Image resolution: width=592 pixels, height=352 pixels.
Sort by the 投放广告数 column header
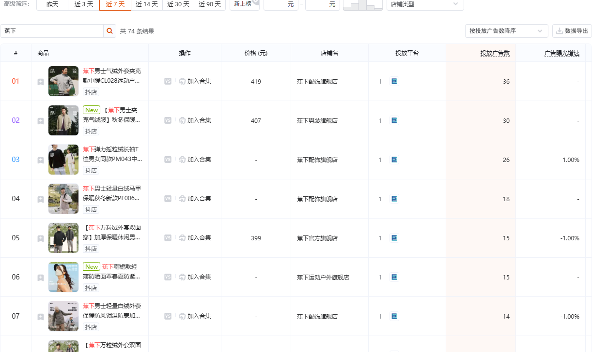[x=495, y=53]
